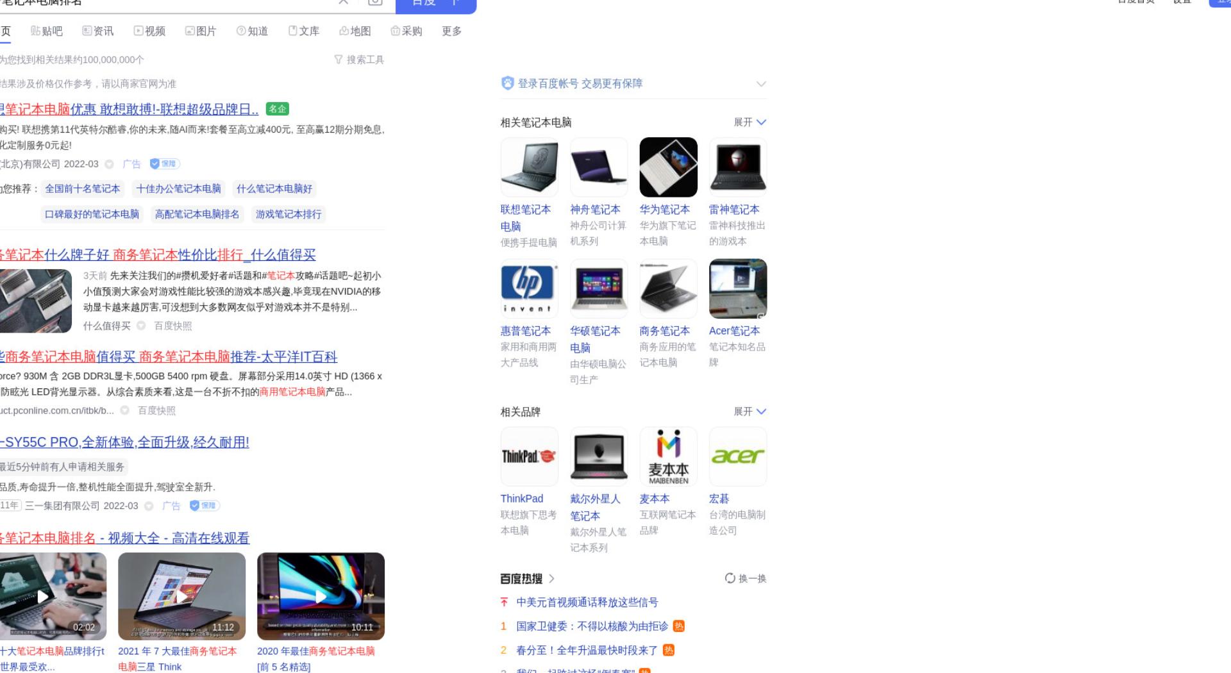The width and height of the screenshot is (1231, 673).
Task: Click the 雷神笔记本 thumbnail image
Action: [738, 167]
